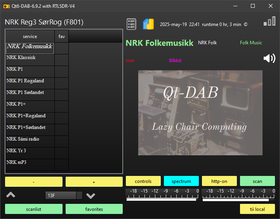Image resolution: width=280 pixels, height=219 pixels.
Task: Click the Qt-DAB radio app icon in title bar
Action: 7,6
